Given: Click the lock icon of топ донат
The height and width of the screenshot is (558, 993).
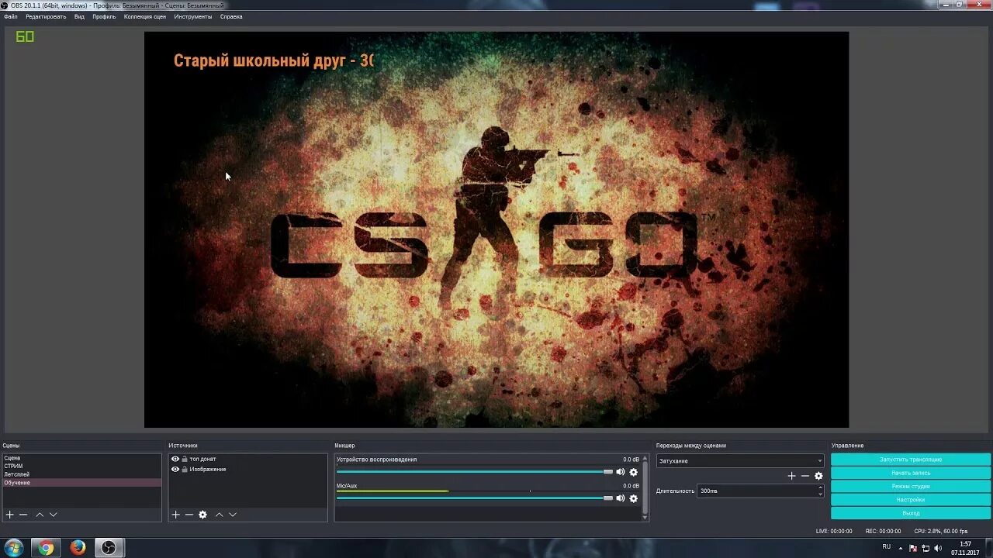Looking at the screenshot, I should tap(185, 459).
